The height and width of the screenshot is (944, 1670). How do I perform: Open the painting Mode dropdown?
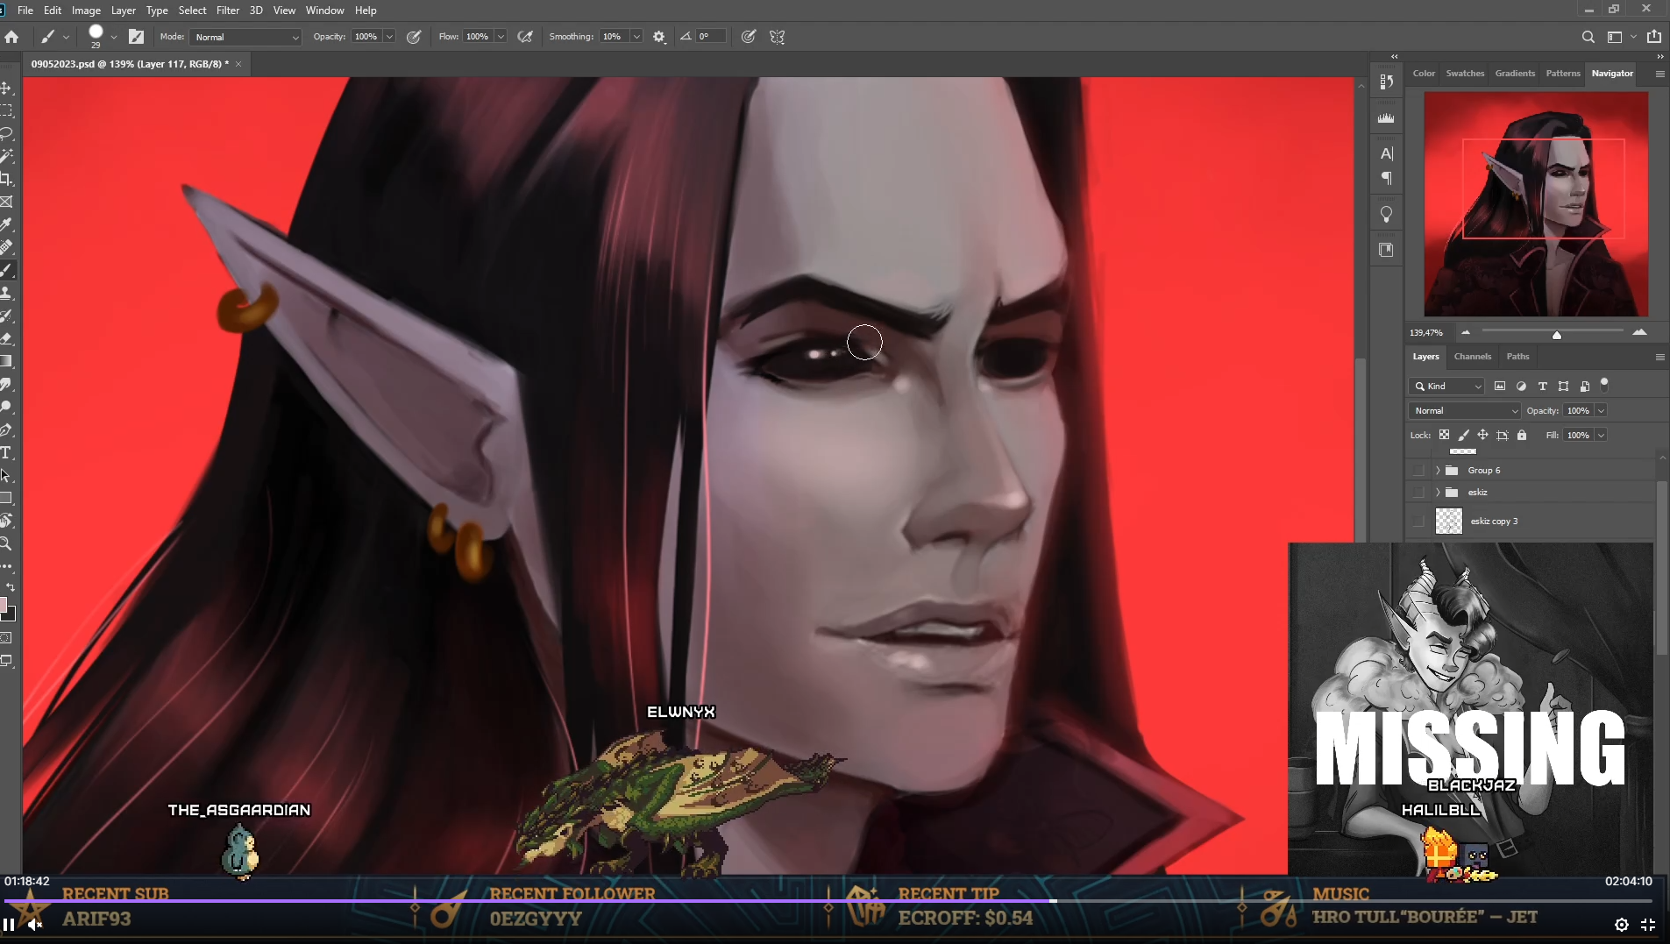[x=245, y=37]
